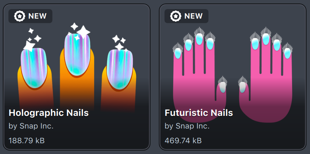Open the Futuristic Nails title
The image size is (310, 154).
199,113
